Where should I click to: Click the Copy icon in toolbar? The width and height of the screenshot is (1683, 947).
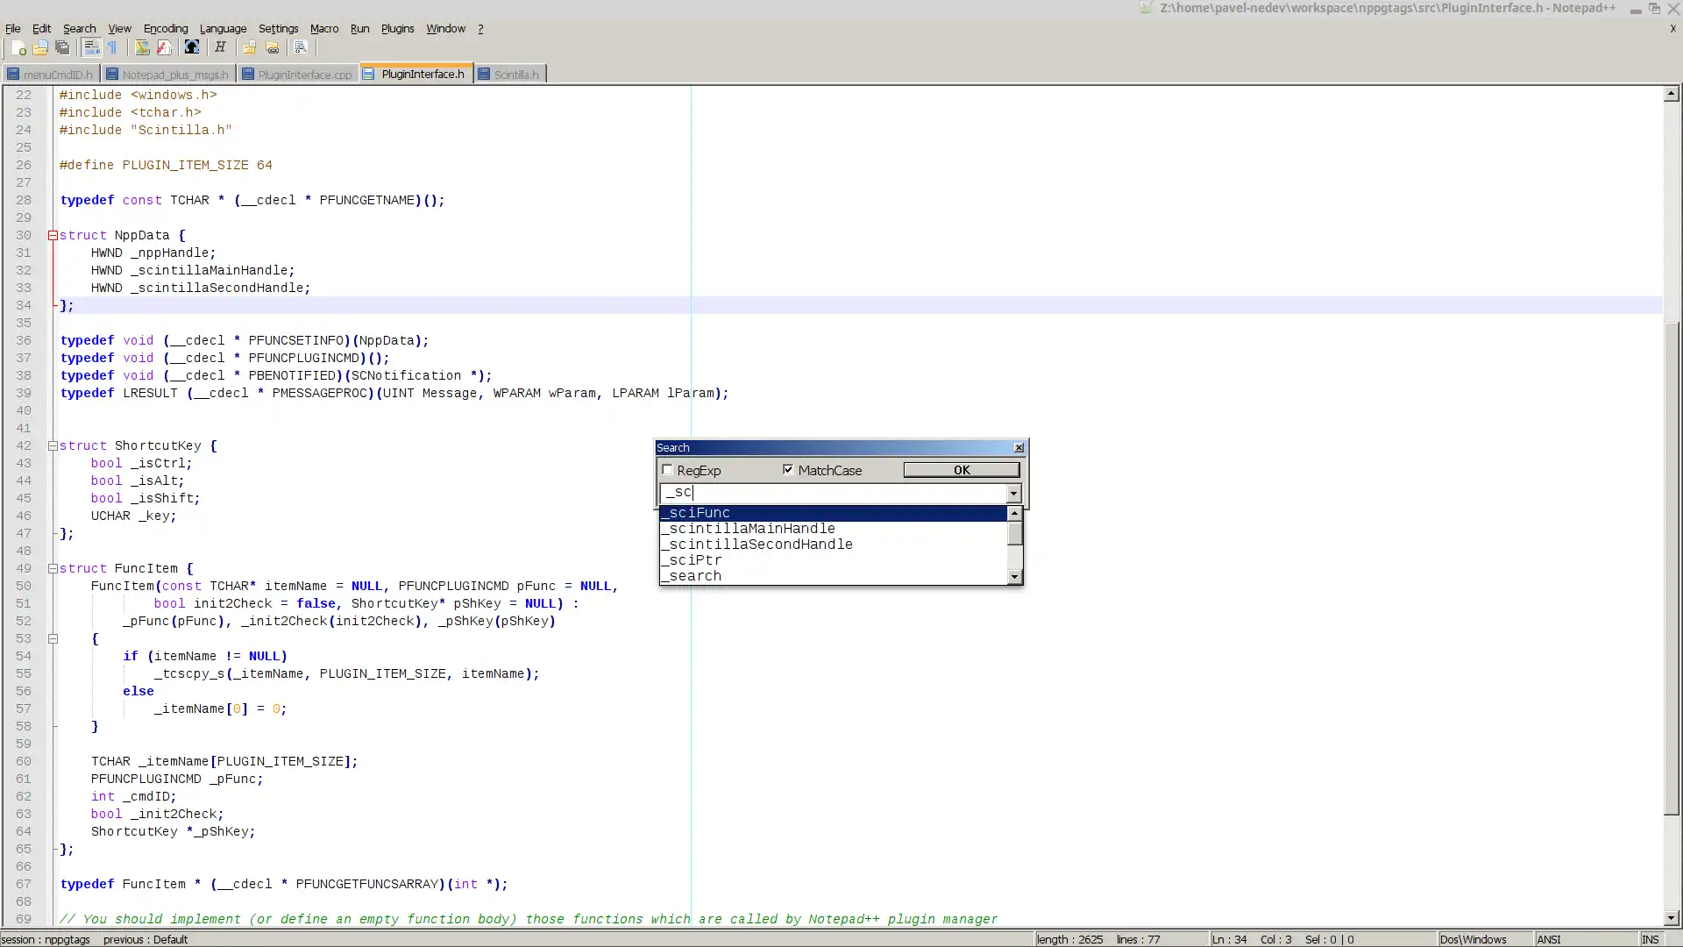(61, 47)
